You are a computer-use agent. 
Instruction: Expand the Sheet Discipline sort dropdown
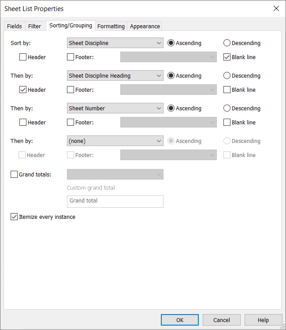pyautogui.click(x=115, y=43)
